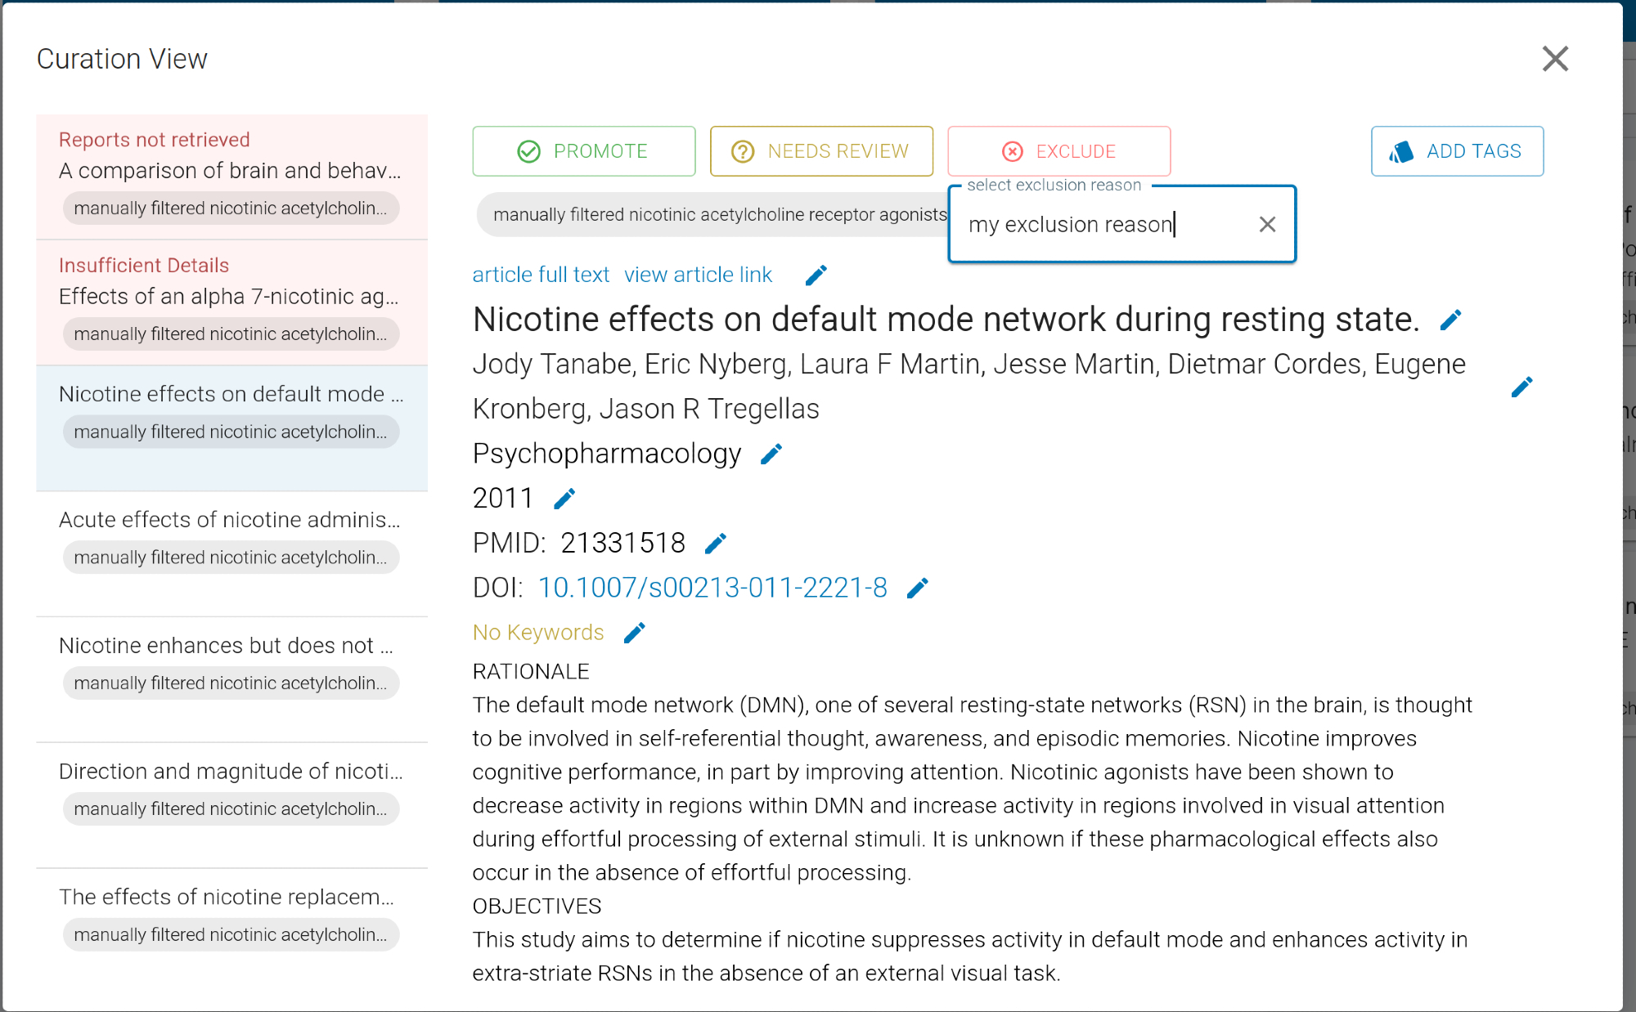Edit authors using the pencil icon

point(1521,387)
